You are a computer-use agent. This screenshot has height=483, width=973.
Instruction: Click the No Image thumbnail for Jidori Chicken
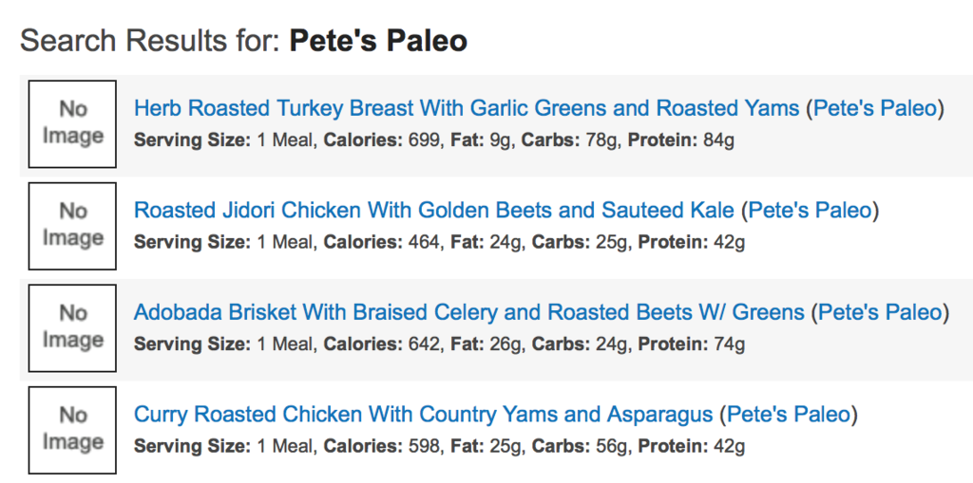click(72, 226)
